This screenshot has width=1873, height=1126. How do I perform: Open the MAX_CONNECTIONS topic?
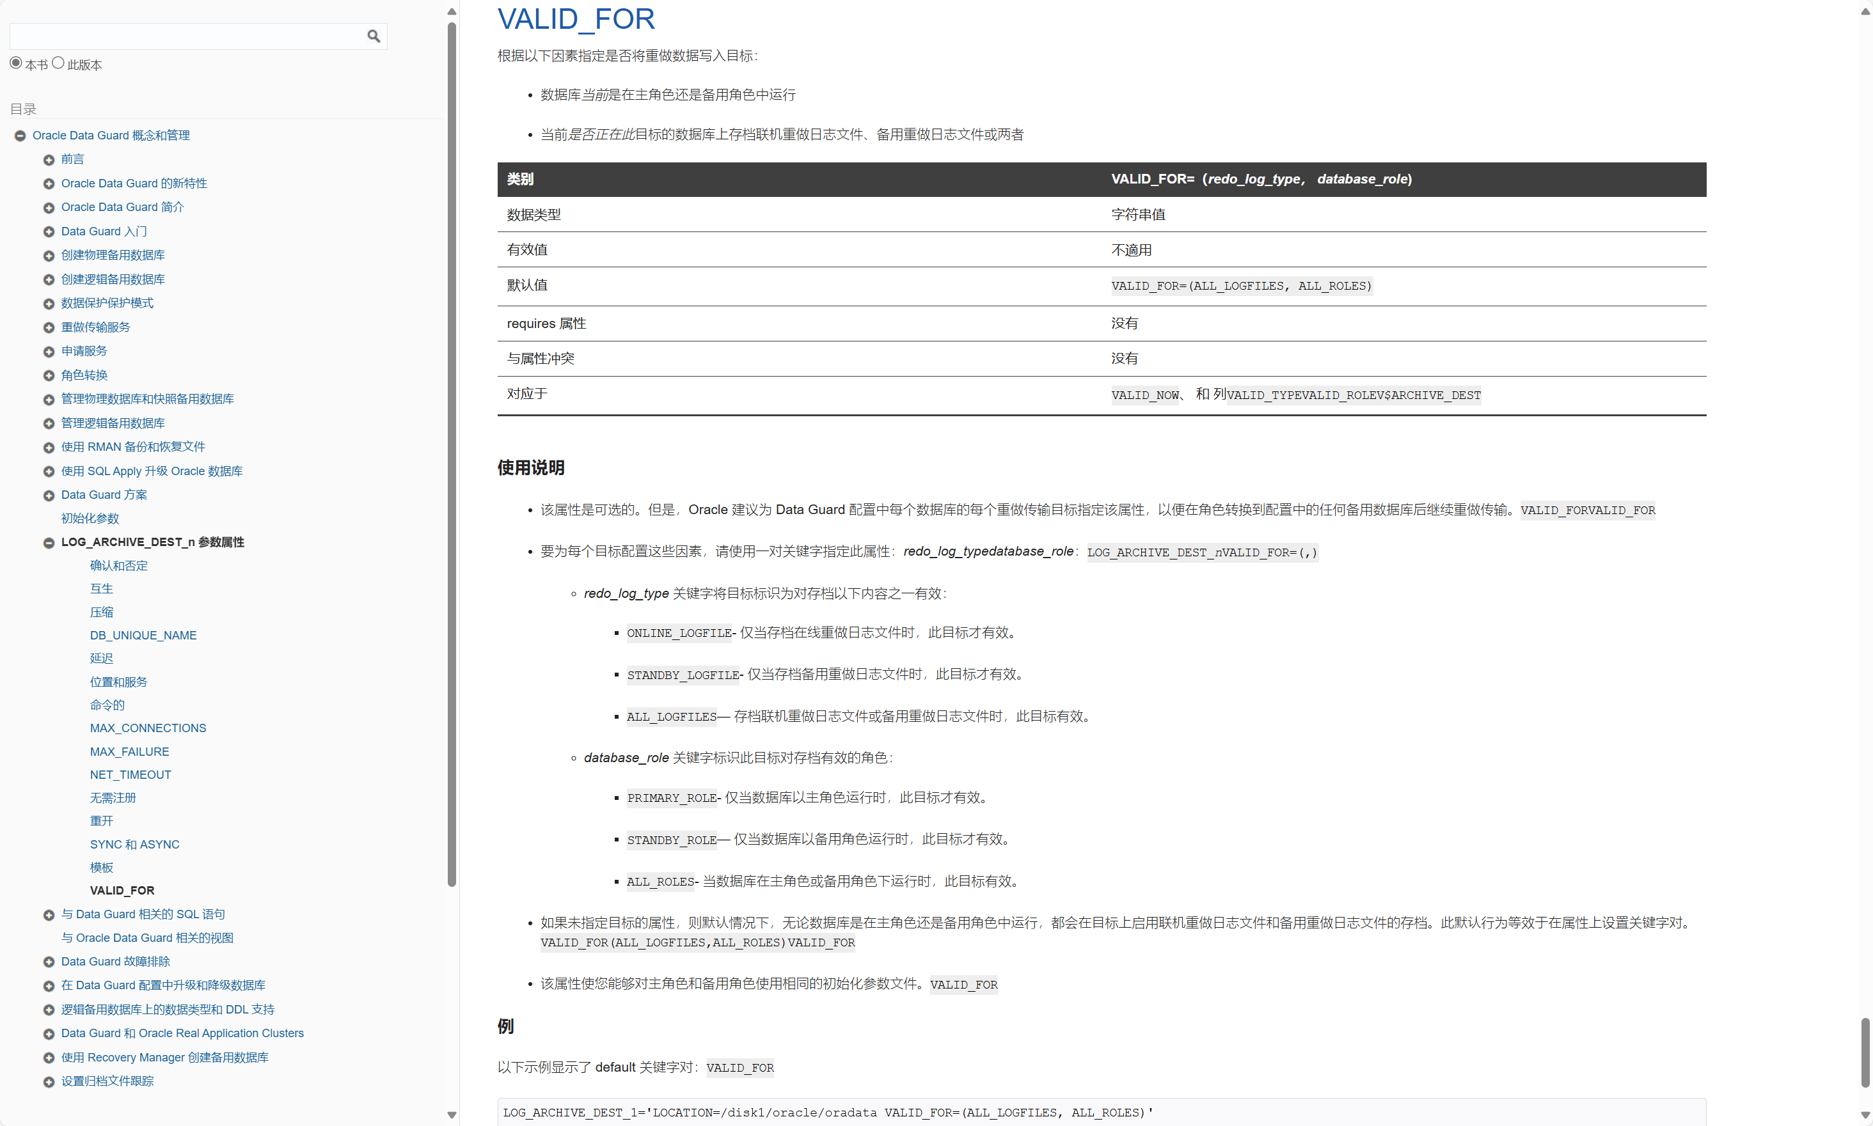click(x=148, y=728)
